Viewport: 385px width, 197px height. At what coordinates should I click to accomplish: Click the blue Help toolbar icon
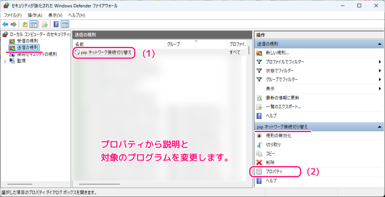pos(56,24)
